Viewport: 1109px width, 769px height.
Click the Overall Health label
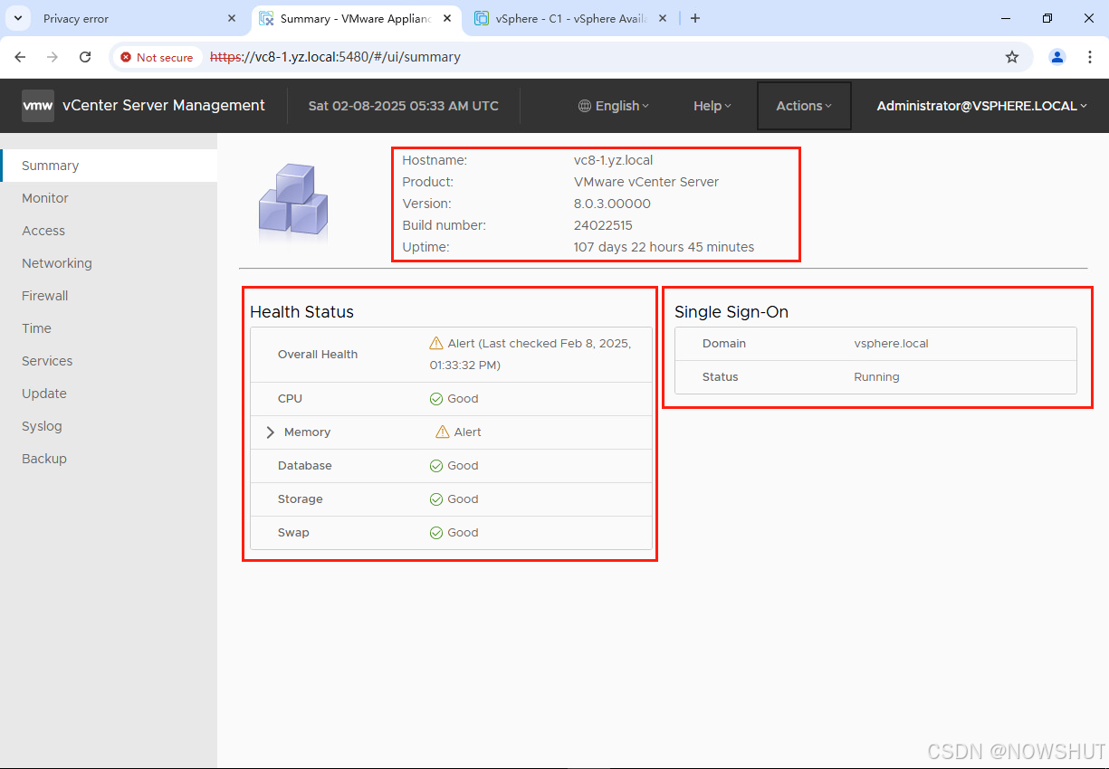tap(318, 355)
